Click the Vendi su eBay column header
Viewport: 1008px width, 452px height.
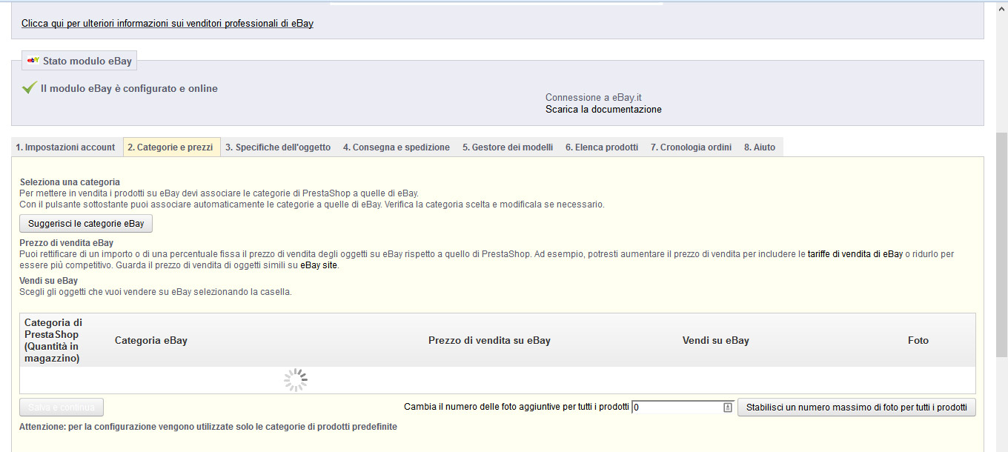point(716,341)
